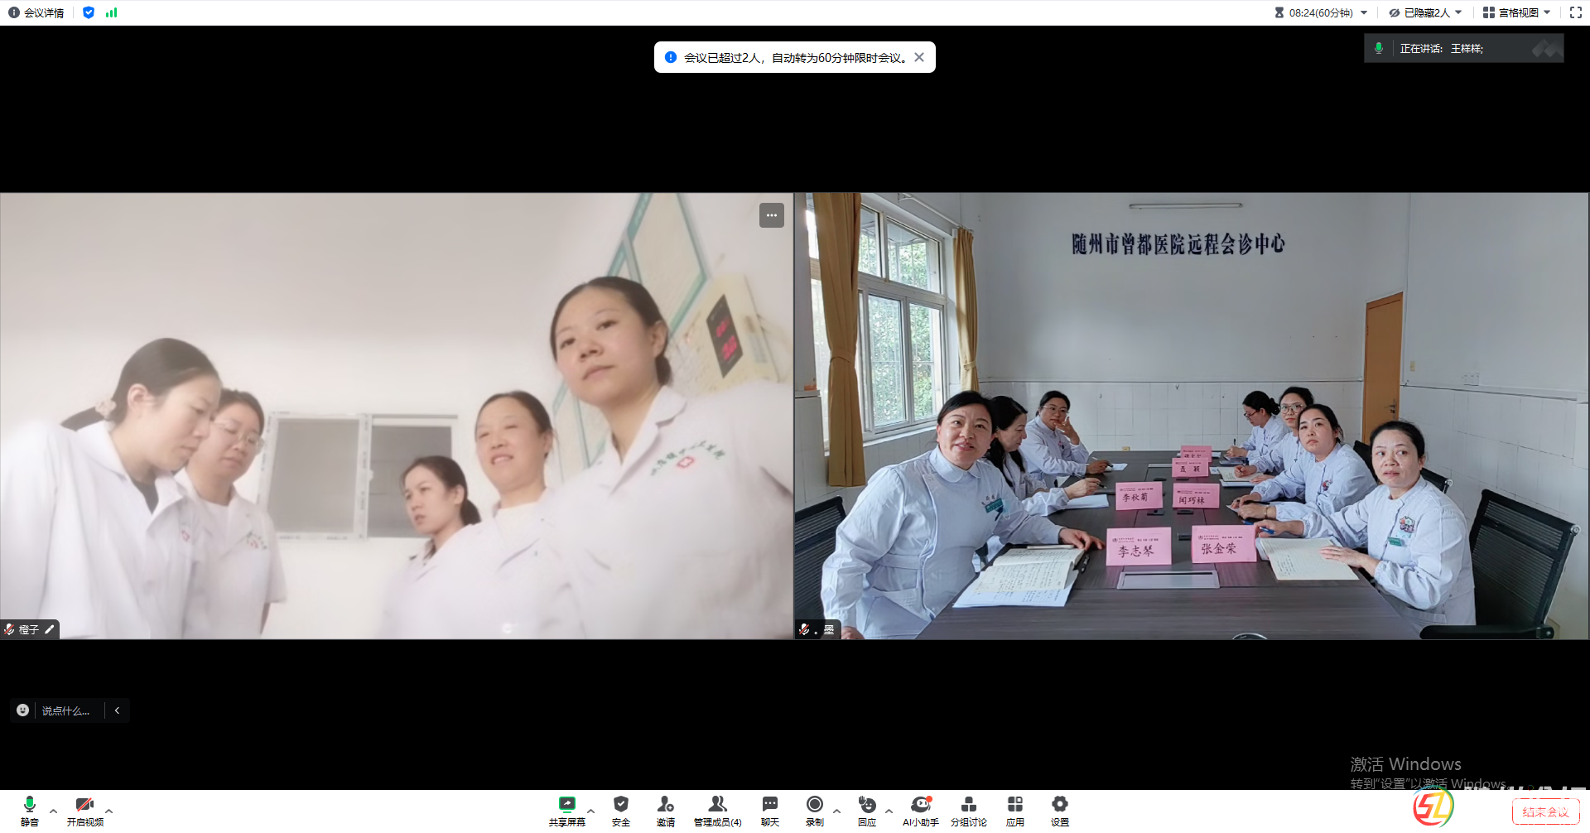Screen dimensions: 1590x833
Task: Open the 应用 apps panel
Action: point(1014,809)
